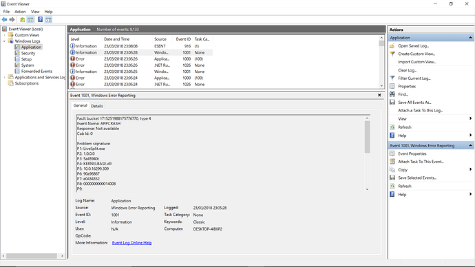Click Save Selected Events action

coord(417,178)
